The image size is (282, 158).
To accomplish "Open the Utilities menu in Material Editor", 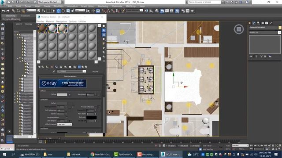I will pos(82,22).
